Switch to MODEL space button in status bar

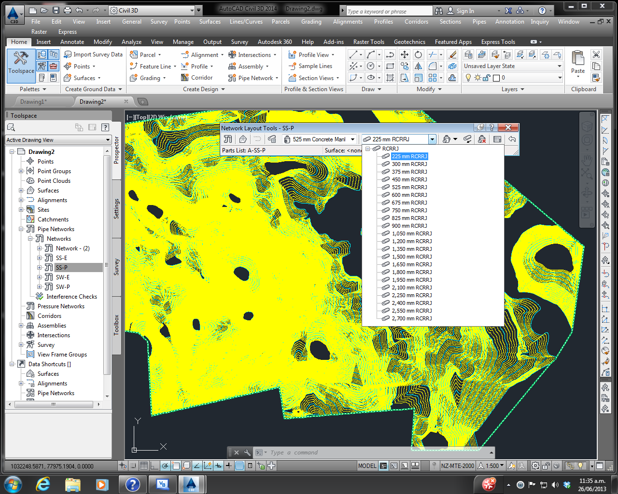pyautogui.click(x=367, y=466)
